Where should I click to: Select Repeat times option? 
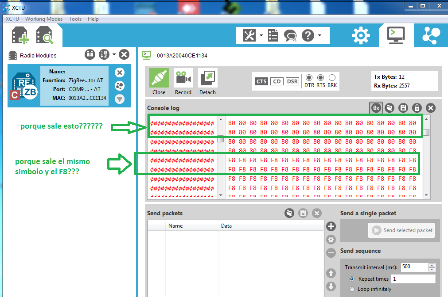352,279
